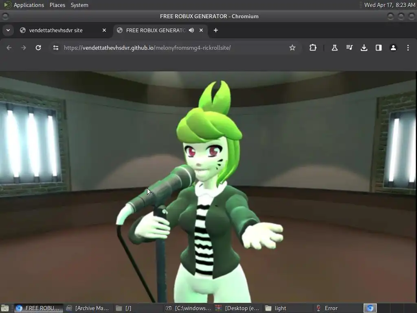
Task: View site information icon in address bar
Action: (56, 48)
